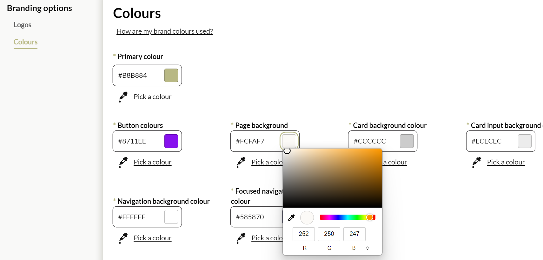Click the eyedropper icon under Button colours
The width and height of the screenshot is (543, 260).
click(123, 162)
